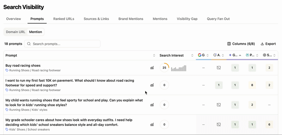Click the 18 prompts count label
This screenshot has width=282, height=135.
point(13,44)
